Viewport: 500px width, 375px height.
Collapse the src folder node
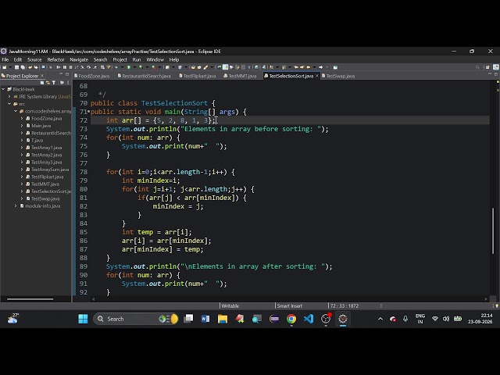point(9,104)
